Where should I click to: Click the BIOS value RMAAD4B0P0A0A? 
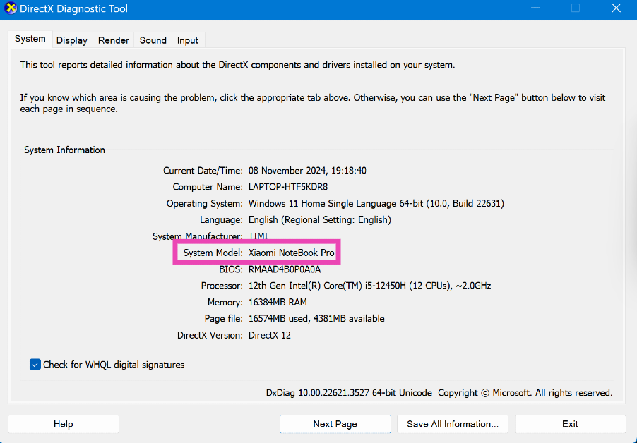(x=285, y=269)
